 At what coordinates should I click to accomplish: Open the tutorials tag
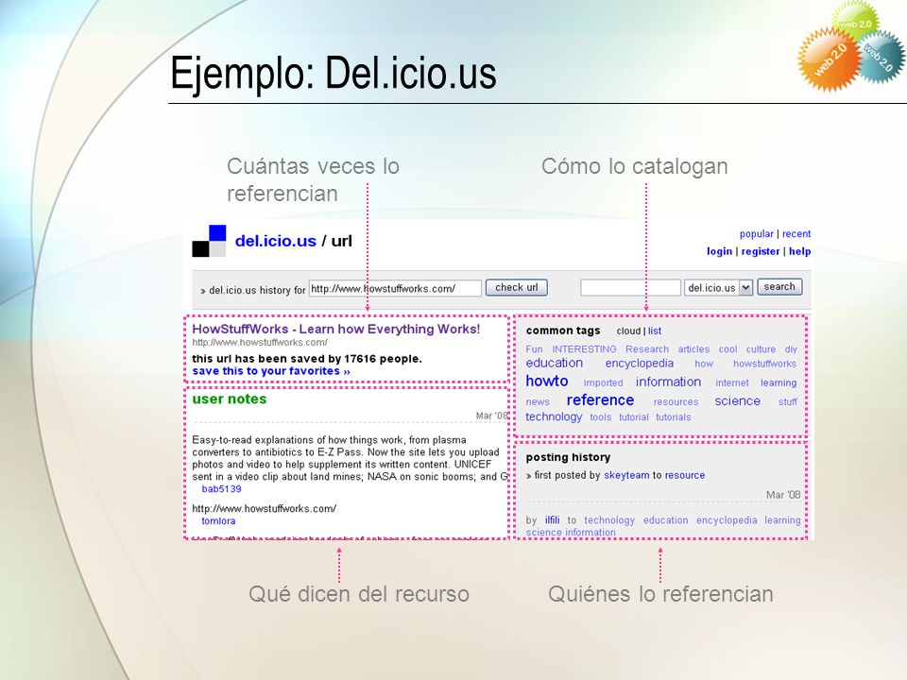tap(673, 416)
